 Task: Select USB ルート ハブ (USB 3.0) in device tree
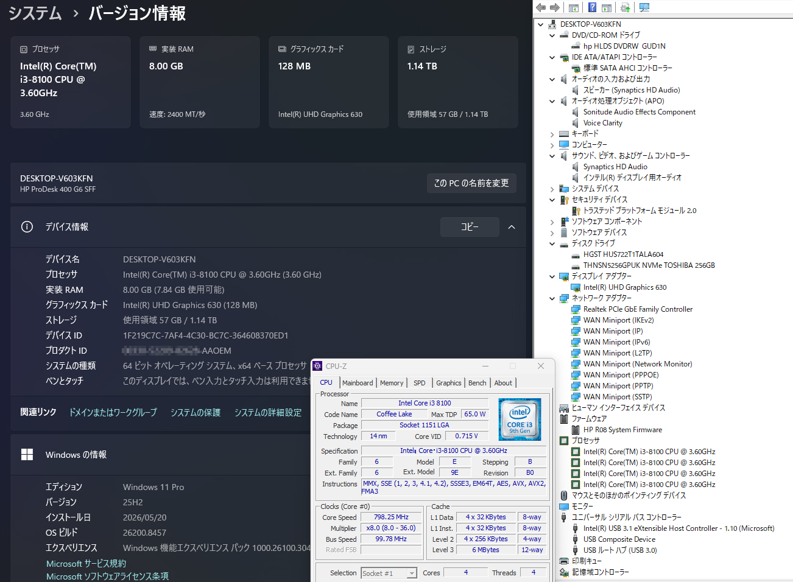(620, 550)
